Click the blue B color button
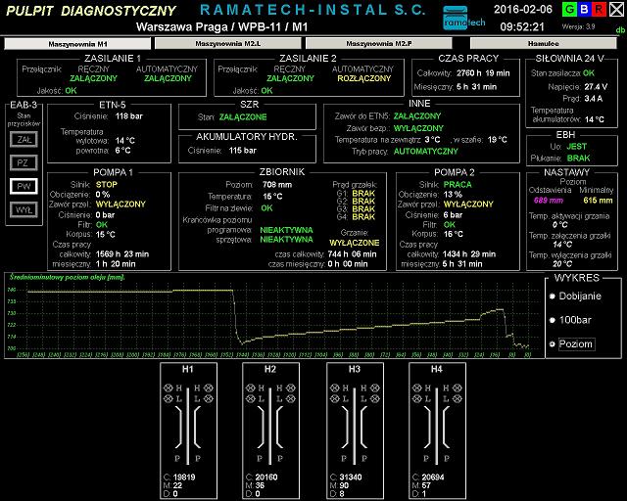Image resolution: width=627 pixels, height=501 pixels. pyautogui.click(x=584, y=9)
